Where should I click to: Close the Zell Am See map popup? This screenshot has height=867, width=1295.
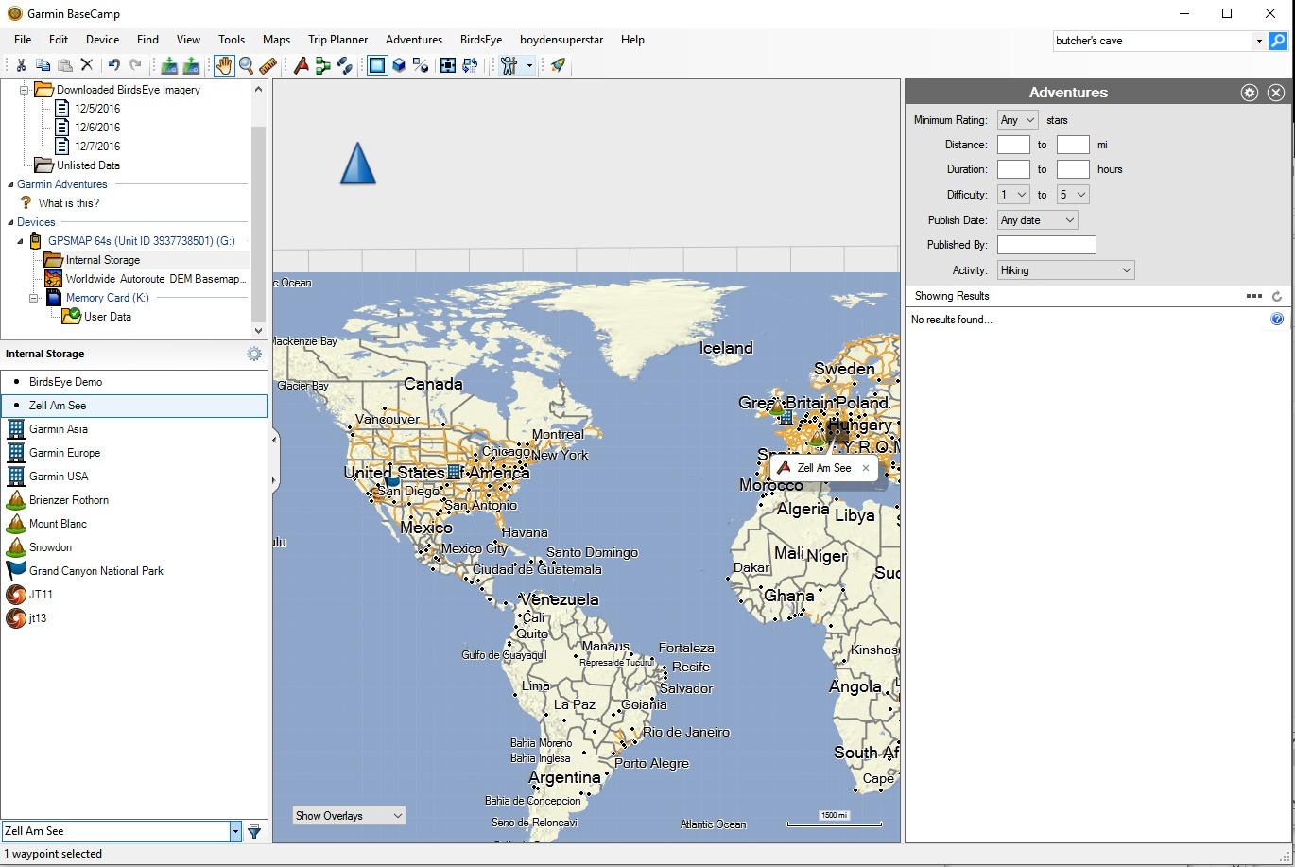865,468
